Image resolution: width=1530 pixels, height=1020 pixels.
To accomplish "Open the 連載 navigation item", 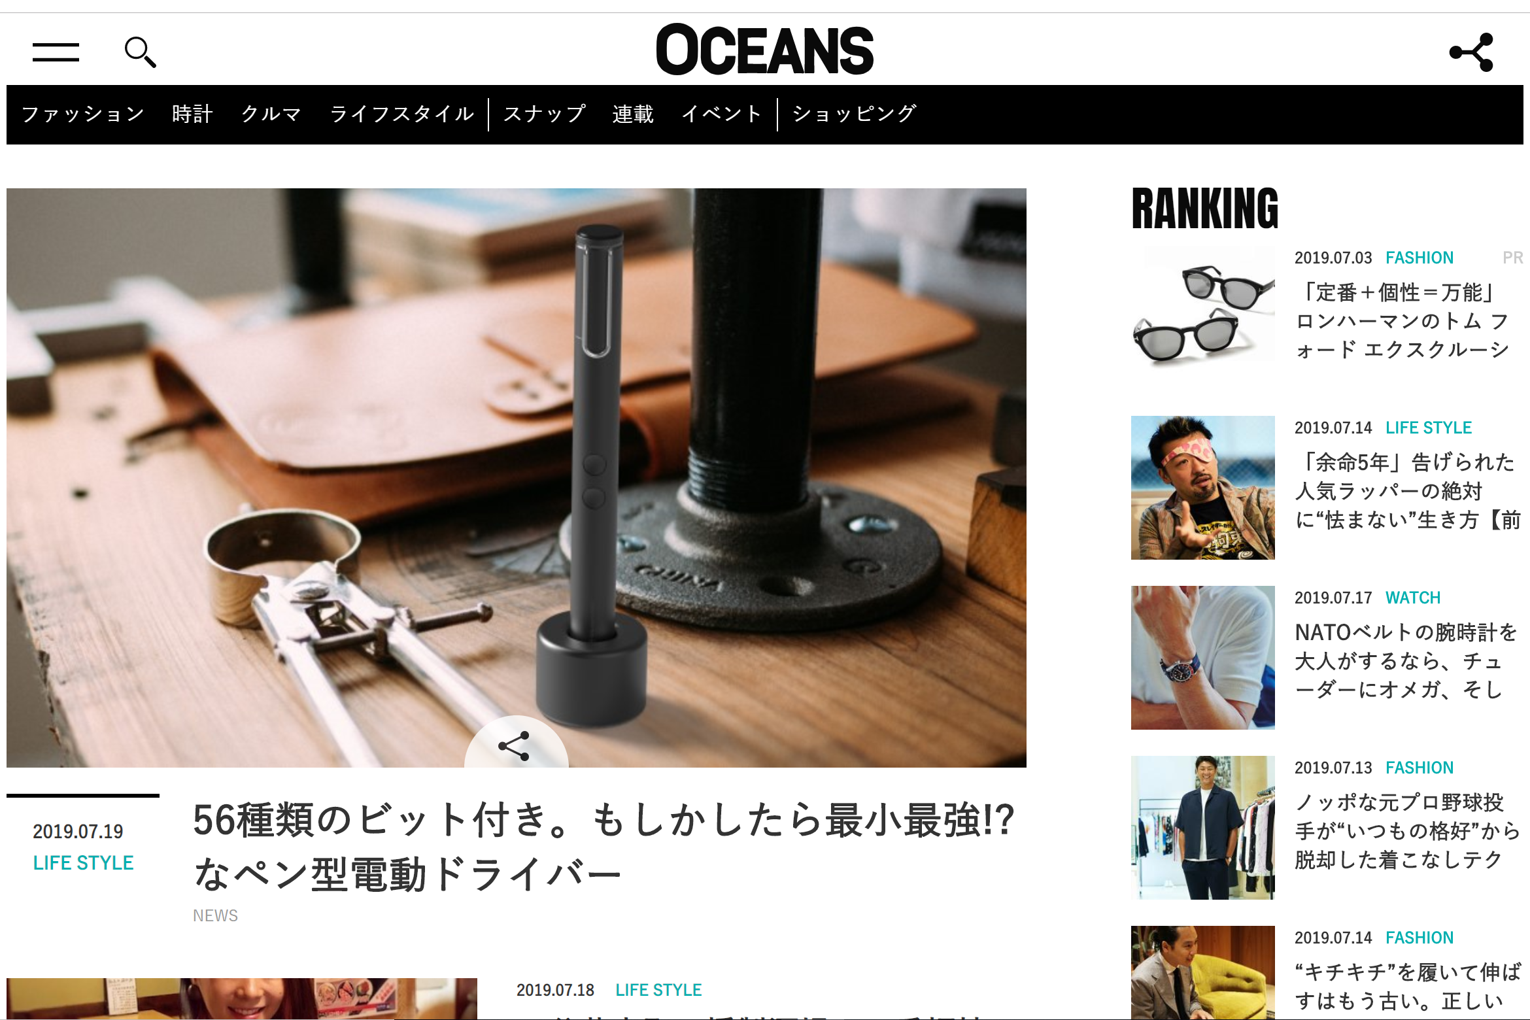I will (x=632, y=114).
